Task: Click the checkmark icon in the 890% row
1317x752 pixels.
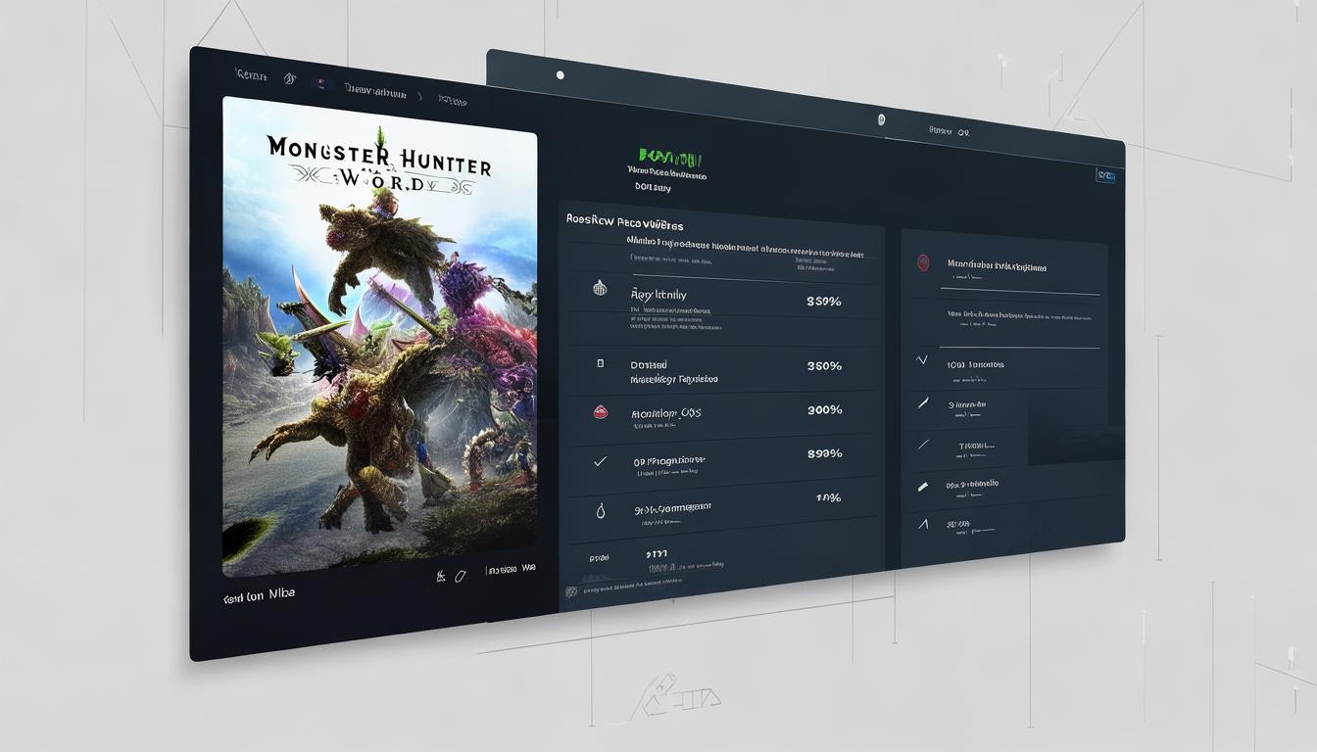Action: point(601,459)
